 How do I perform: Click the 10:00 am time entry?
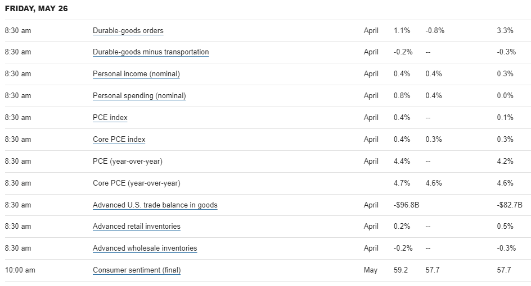(x=20, y=270)
